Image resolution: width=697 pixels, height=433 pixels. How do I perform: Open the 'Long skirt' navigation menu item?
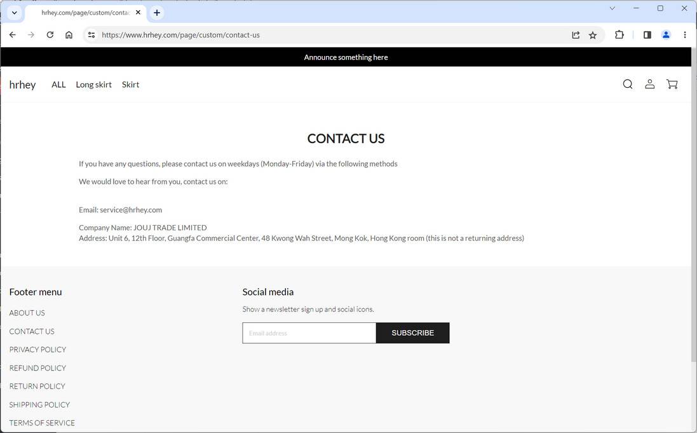coord(93,84)
